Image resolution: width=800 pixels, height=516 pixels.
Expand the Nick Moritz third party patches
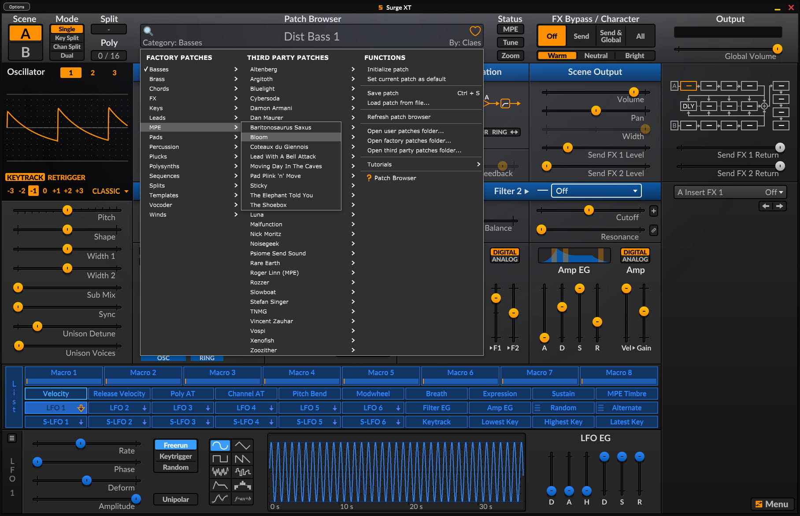click(302, 234)
